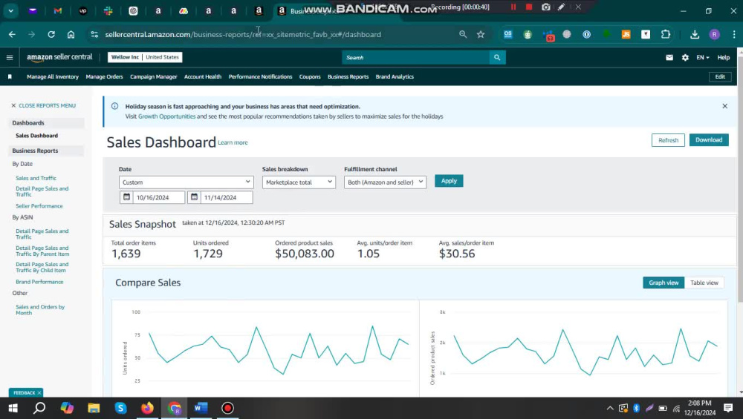Click the start date field 10/16/2024

click(158, 197)
